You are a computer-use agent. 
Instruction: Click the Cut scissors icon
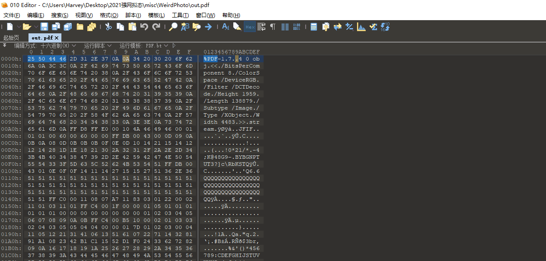(x=108, y=27)
